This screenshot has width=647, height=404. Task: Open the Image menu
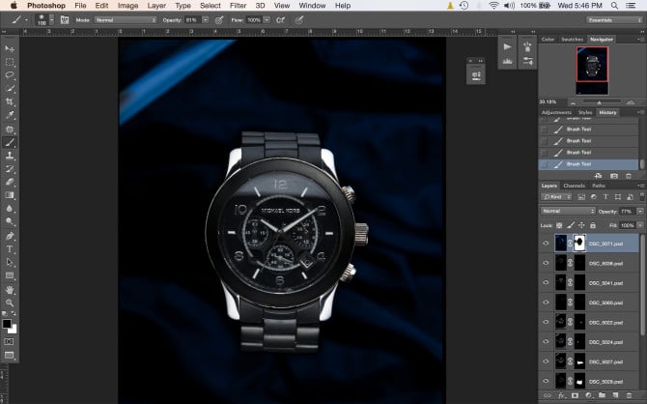click(x=127, y=6)
